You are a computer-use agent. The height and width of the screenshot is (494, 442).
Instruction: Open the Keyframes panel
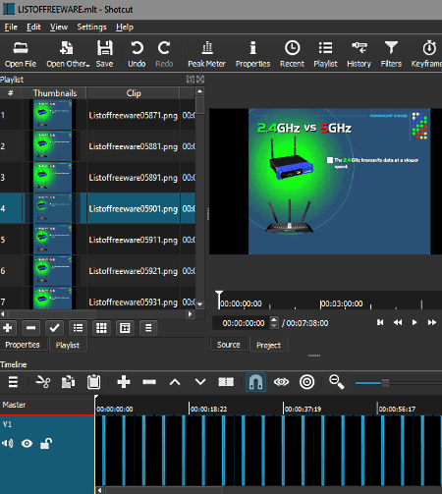(x=426, y=54)
